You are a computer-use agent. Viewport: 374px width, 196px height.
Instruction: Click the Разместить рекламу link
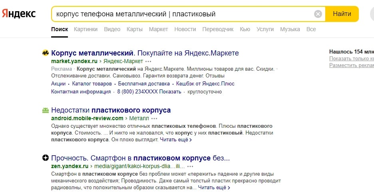pyautogui.click(x=352, y=65)
